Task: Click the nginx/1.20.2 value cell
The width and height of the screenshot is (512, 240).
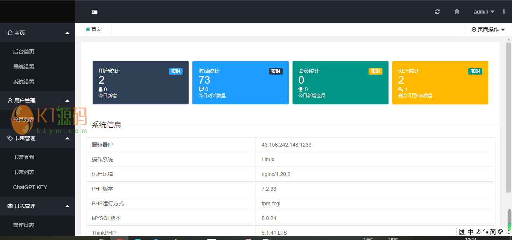Action: point(375,174)
